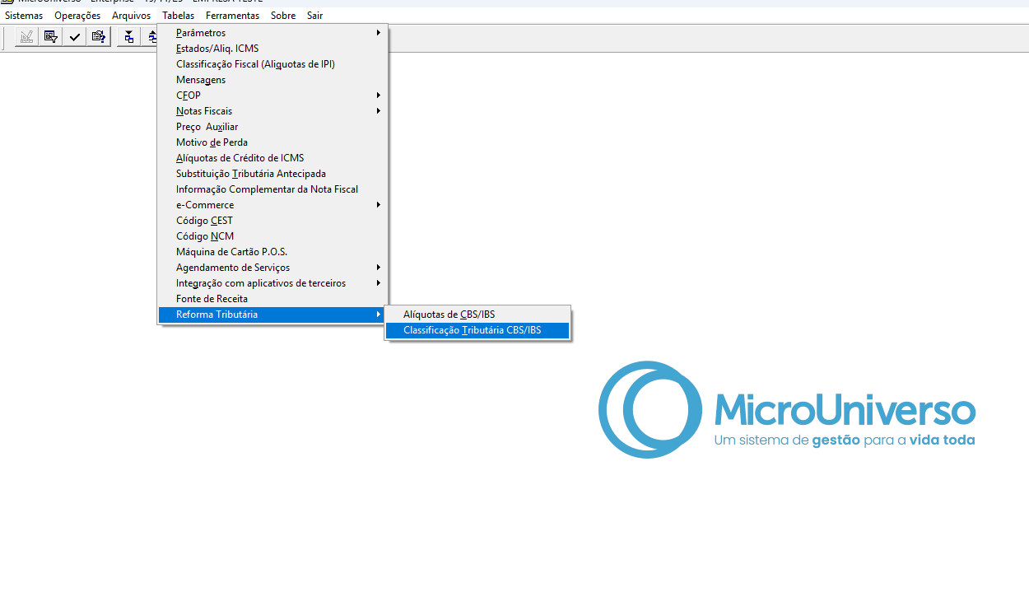This screenshot has height=606, width=1029.
Task: Click the clipboard with question mark icon
Action: click(99, 36)
